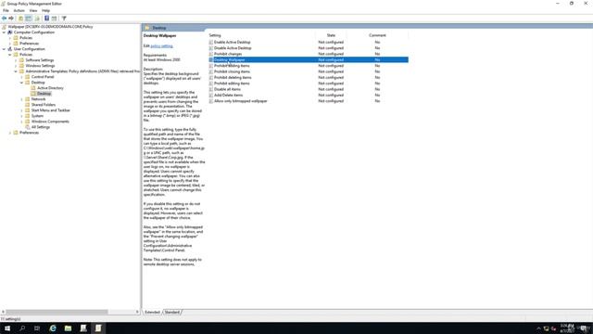Viewport: 593px width, 334px height.
Task: Select the Desktop Wallpaper setting row
Action: (309, 59)
